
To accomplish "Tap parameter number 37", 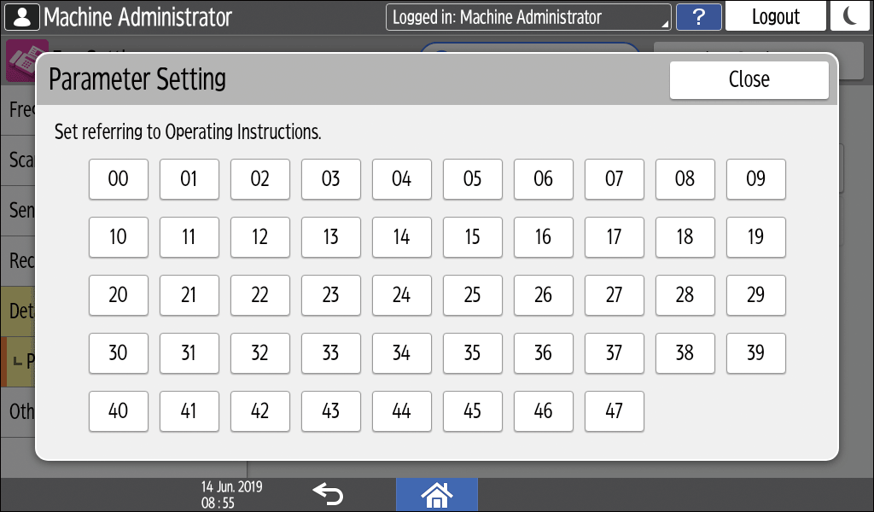I will point(614,353).
